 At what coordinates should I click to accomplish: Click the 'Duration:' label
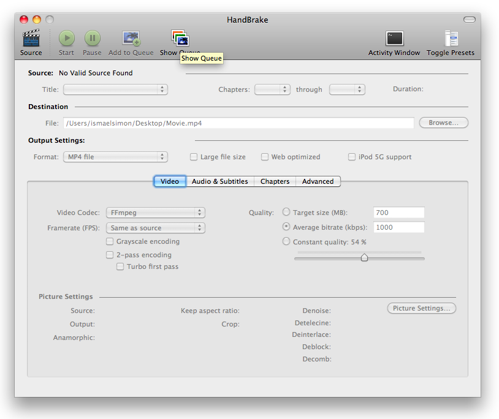(x=408, y=89)
